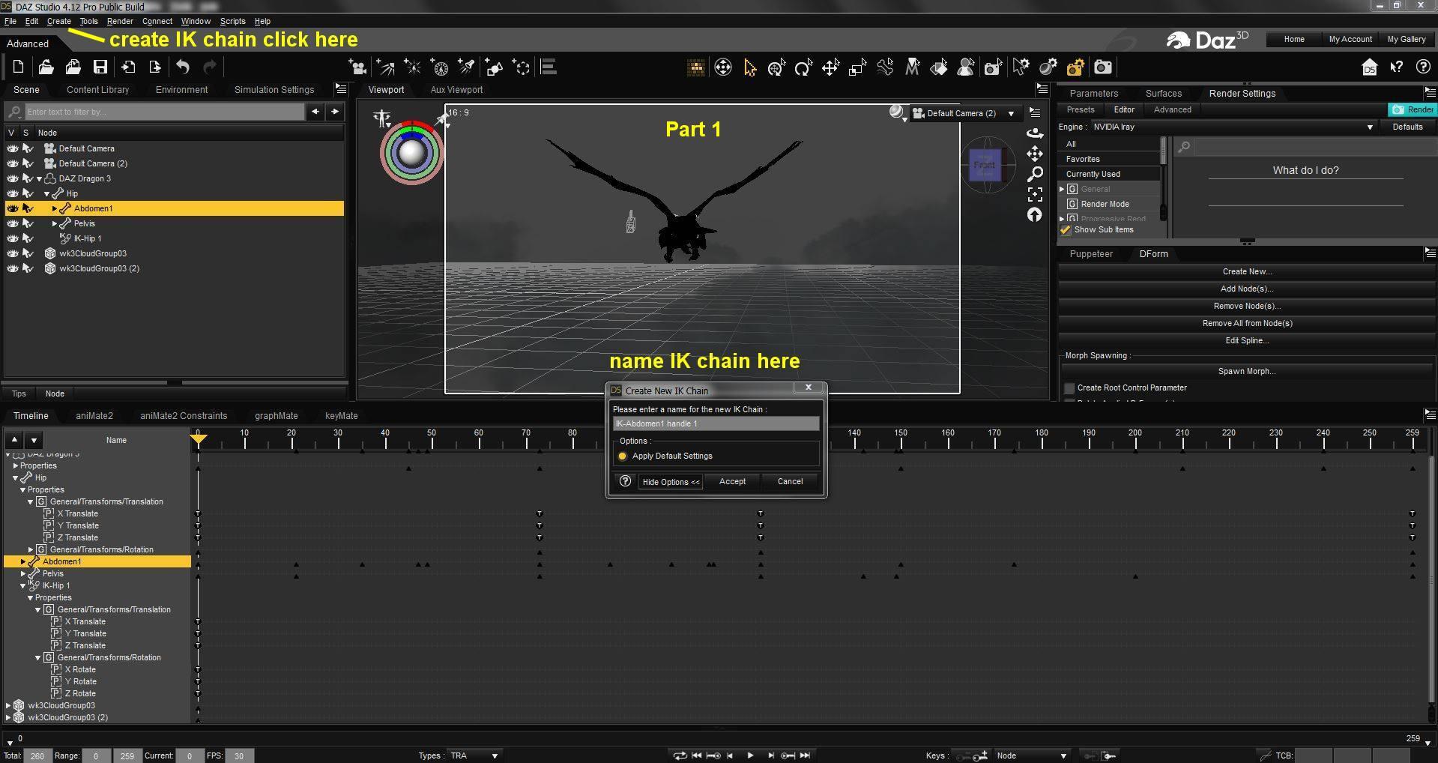Toggle selectable arrow for IK-Hip 1
Viewport: 1438px width, 763px height.
[x=28, y=238]
